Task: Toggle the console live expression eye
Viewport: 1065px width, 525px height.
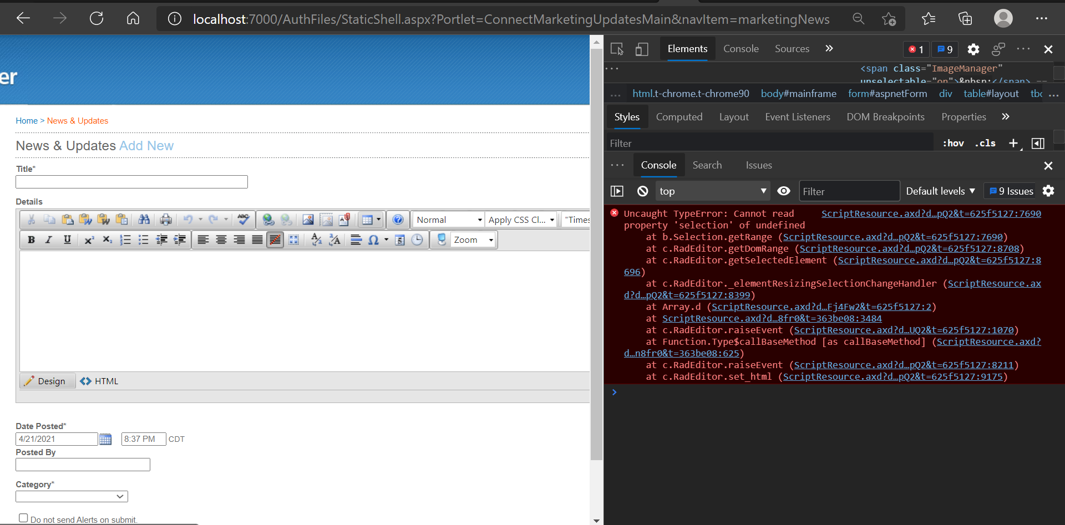Action: click(783, 191)
